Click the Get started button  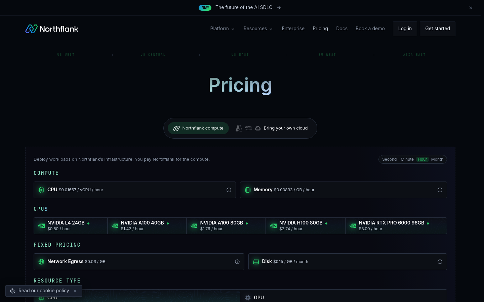438,29
